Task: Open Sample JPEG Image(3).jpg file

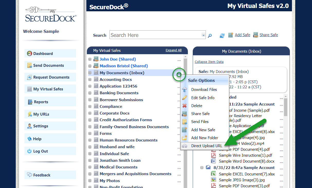Action: tap(242, 180)
